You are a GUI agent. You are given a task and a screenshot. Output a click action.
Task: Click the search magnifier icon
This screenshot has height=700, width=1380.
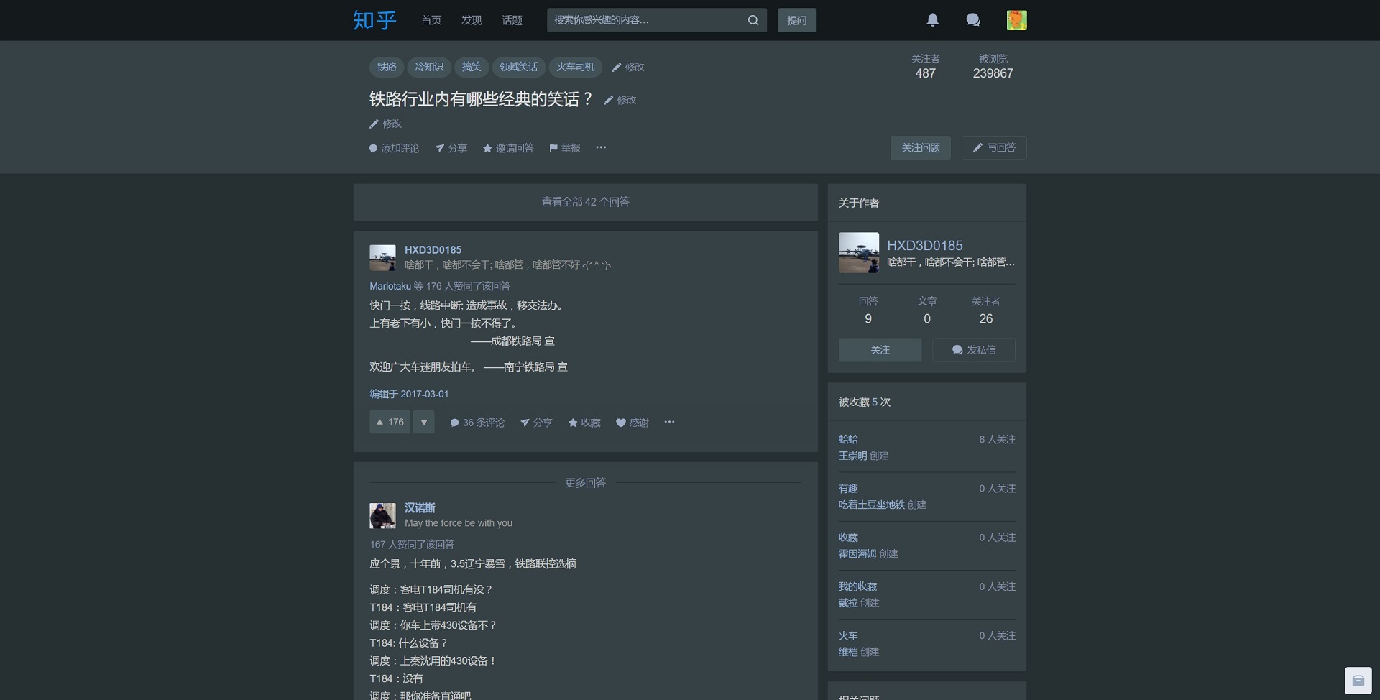753,20
